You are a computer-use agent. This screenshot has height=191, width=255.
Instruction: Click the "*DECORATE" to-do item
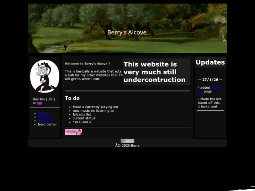tap(83, 122)
